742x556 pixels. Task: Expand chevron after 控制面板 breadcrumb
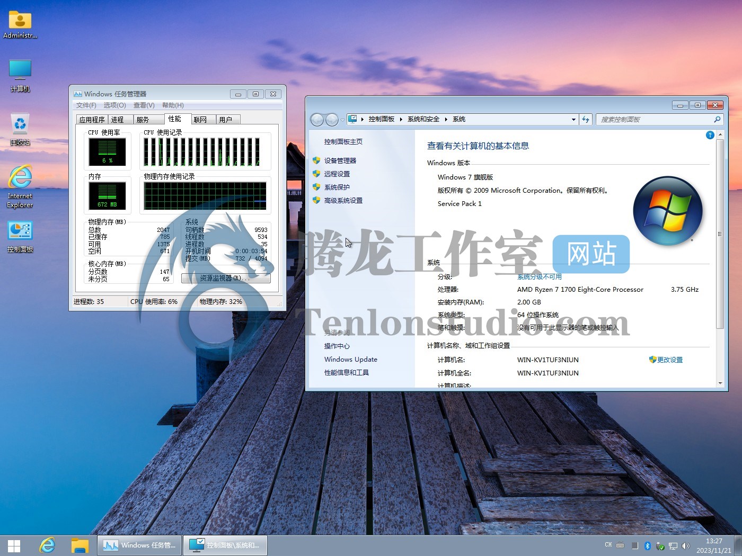click(x=401, y=119)
